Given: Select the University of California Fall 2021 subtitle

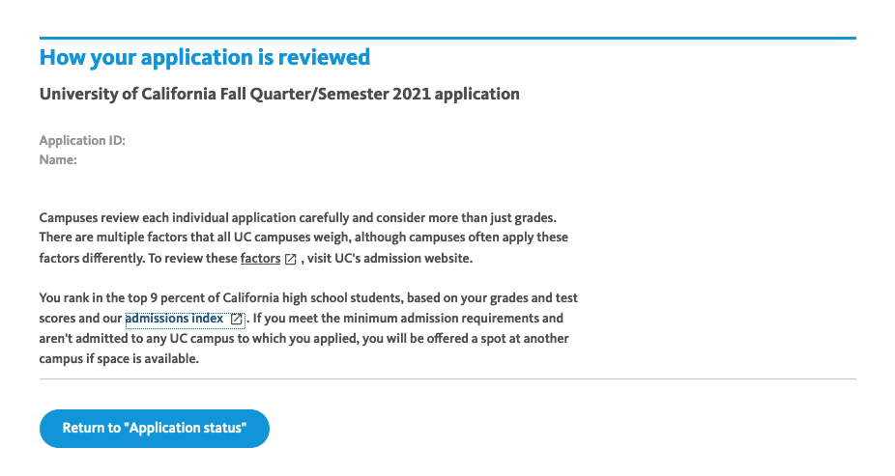Looking at the screenshot, I should [x=279, y=94].
